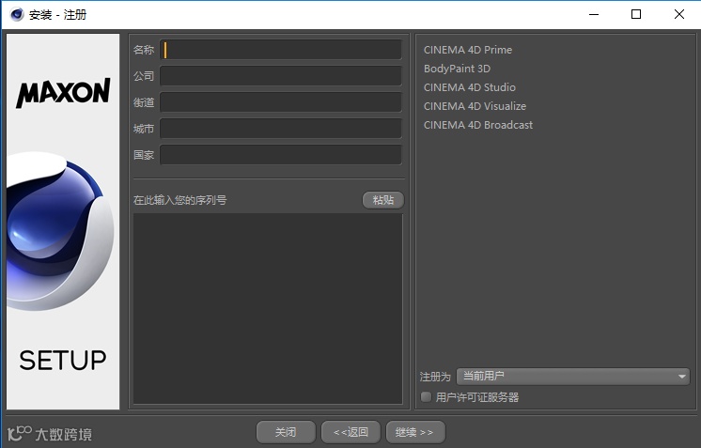Screen dimensions: 701x448
Task: Click the 关闭 close button
Action: 286,432
